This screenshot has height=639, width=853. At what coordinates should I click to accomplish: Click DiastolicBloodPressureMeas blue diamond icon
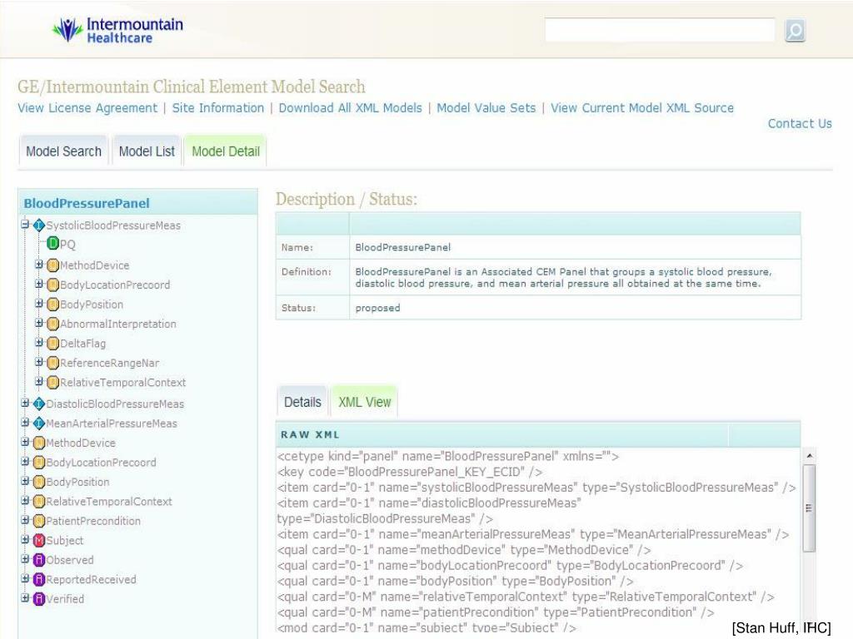(38, 404)
